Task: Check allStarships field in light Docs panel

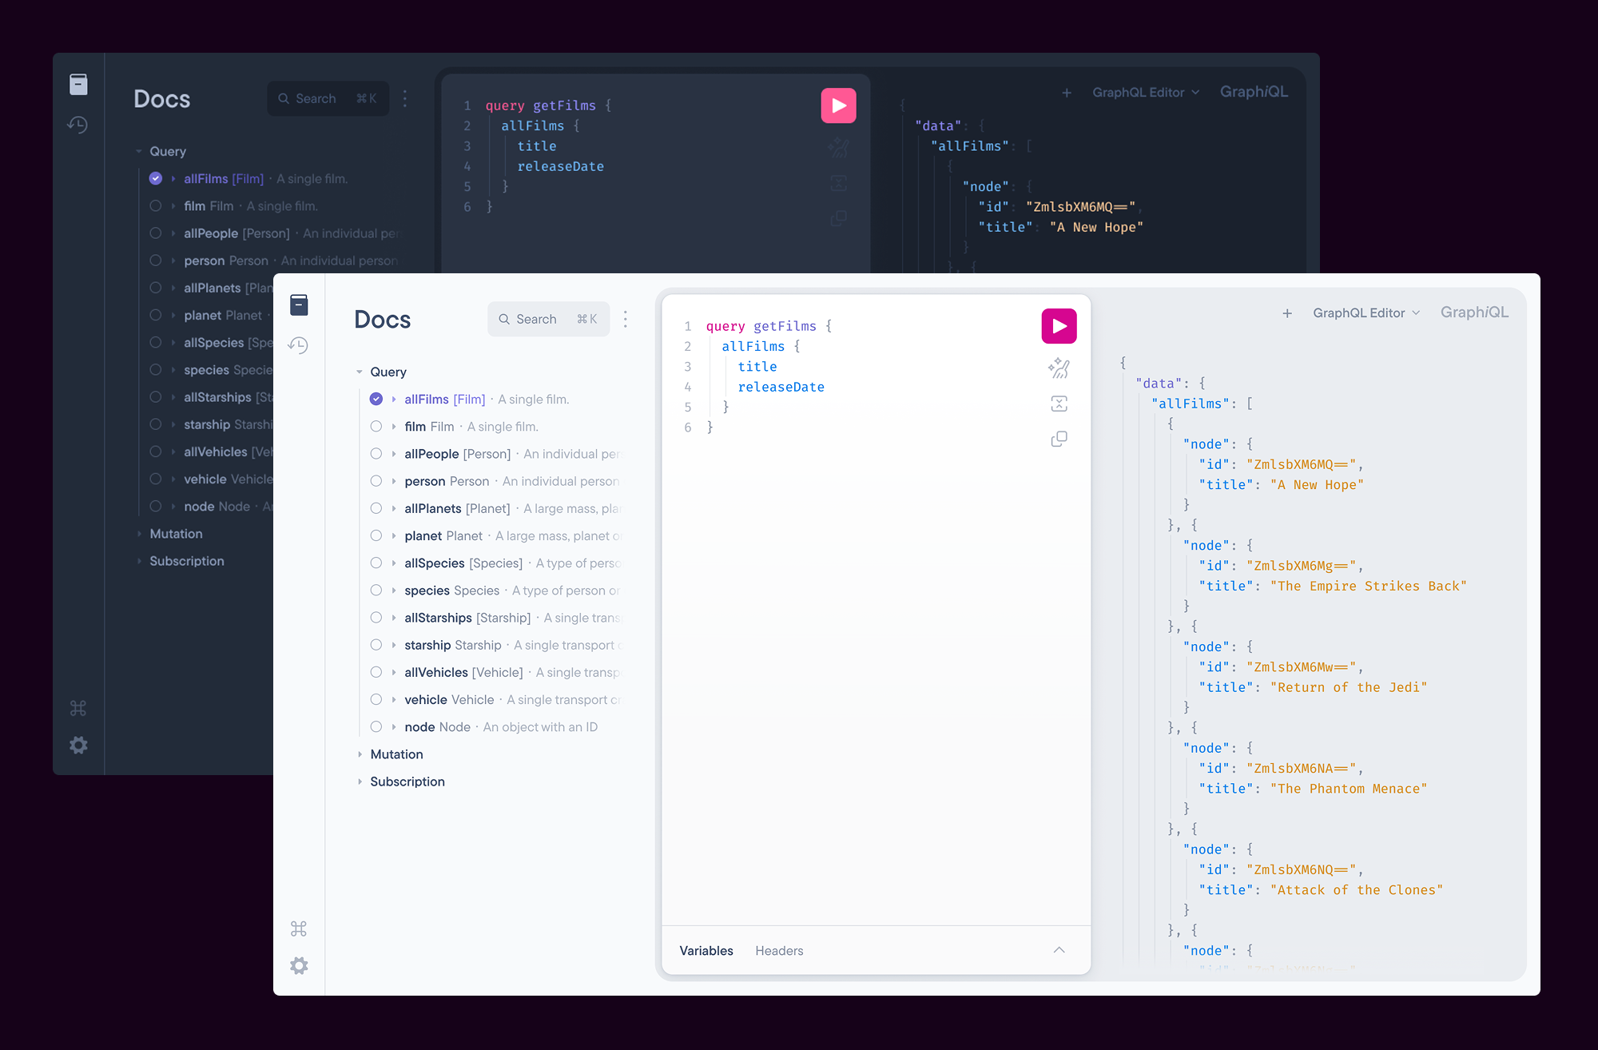Action: pos(376,617)
